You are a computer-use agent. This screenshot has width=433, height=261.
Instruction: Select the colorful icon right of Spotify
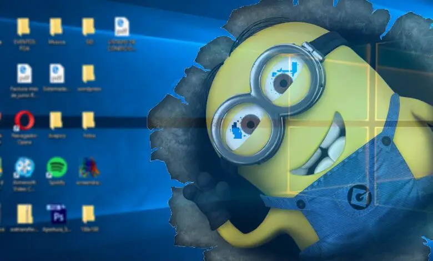pyautogui.click(x=89, y=167)
